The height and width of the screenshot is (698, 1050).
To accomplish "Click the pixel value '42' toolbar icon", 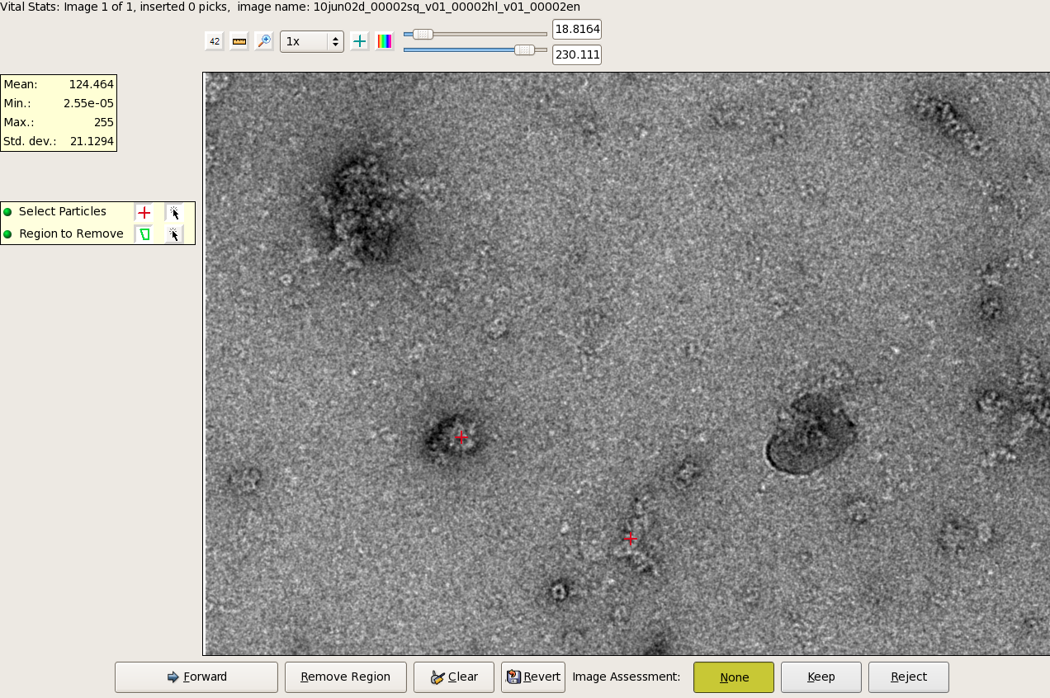I will pyautogui.click(x=215, y=41).
